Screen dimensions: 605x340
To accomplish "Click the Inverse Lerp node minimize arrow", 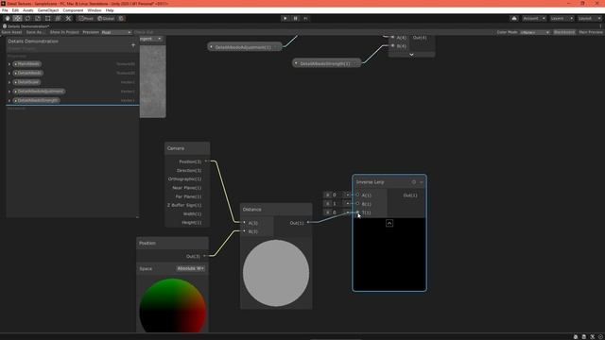I will [x=422, y=182].
